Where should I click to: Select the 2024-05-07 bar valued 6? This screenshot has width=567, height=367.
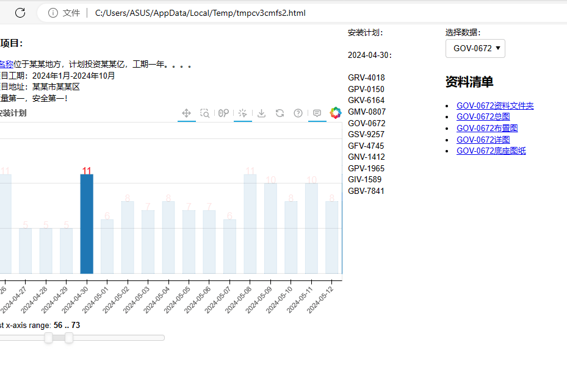click(x=229, y=246)
